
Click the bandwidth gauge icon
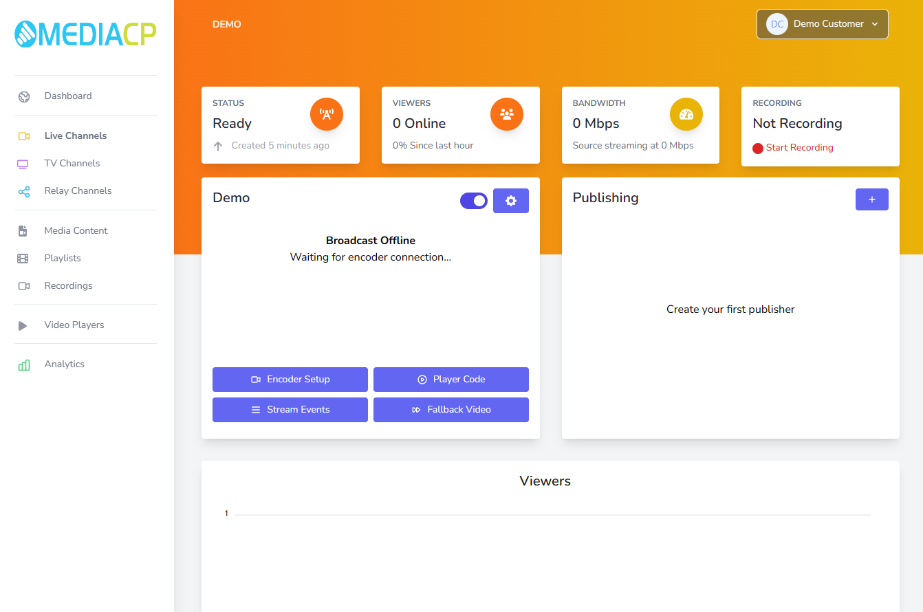click(x=686, y=114)
